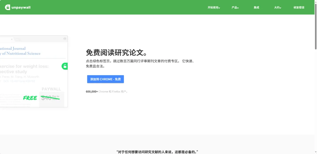Go to the 集成 page
This screenshot has height=154, width=317.
[256, 7]
